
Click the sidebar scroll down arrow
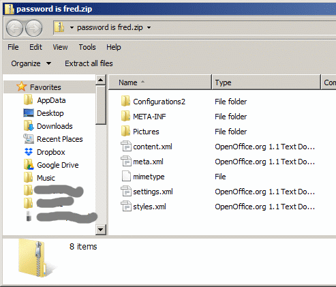coord(100,230)
